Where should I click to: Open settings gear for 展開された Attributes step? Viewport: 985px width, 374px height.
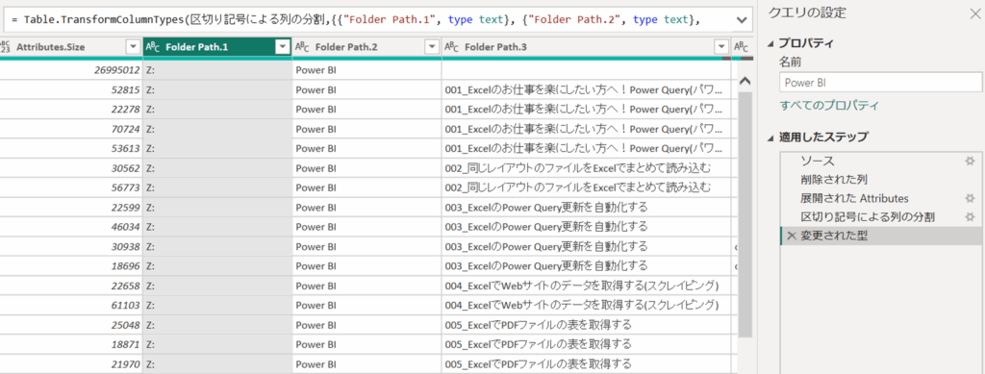970,198
